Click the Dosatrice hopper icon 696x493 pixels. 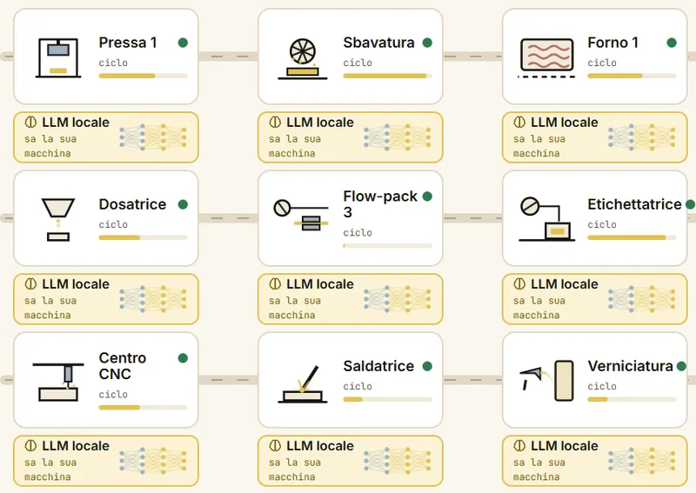pos(58,220)
